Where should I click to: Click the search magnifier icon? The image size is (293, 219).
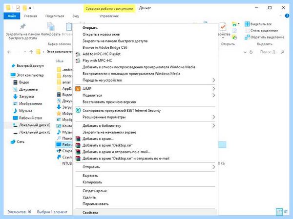283,52
